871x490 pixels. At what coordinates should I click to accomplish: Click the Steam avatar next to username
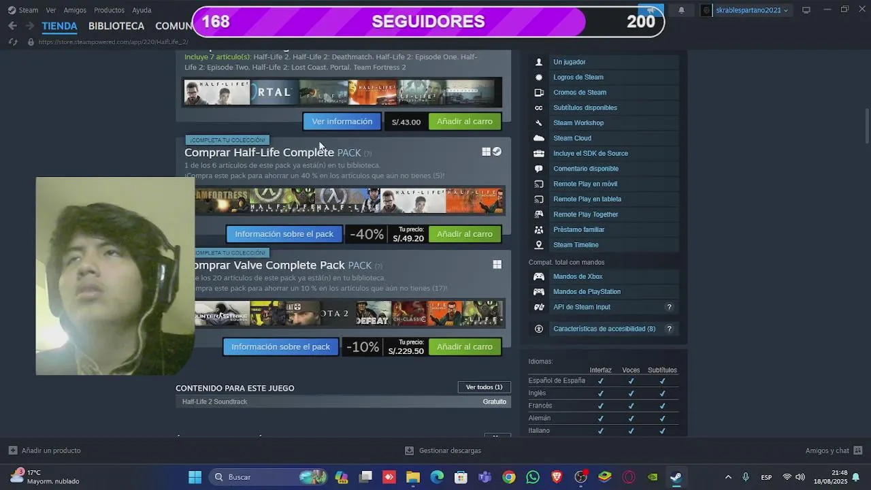(x=706, y=10)
